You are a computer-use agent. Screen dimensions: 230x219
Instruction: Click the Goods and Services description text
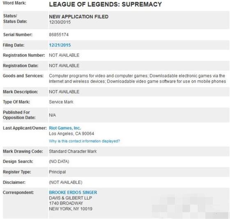[137, 79]
